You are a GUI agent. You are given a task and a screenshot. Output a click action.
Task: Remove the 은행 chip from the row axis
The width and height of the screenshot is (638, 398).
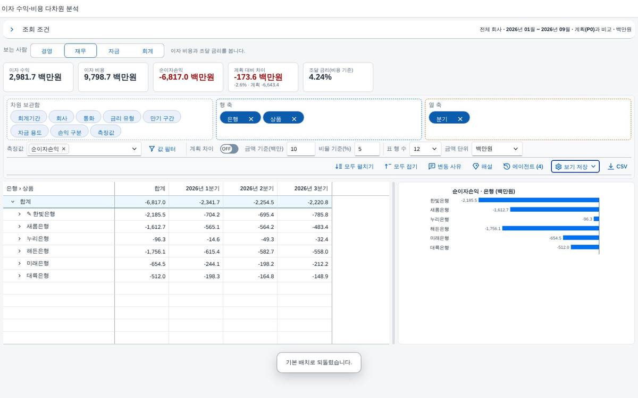(251, 119)
